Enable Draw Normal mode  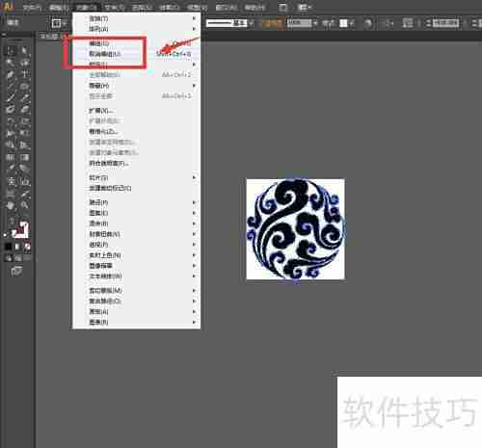tap(9, 258)
